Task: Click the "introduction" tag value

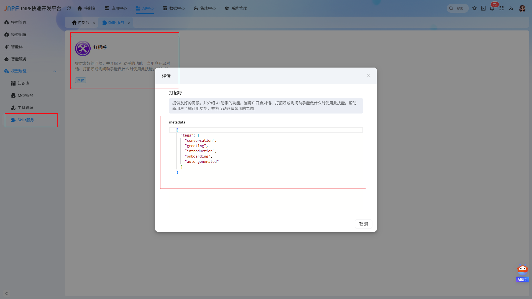Action: 200,151
